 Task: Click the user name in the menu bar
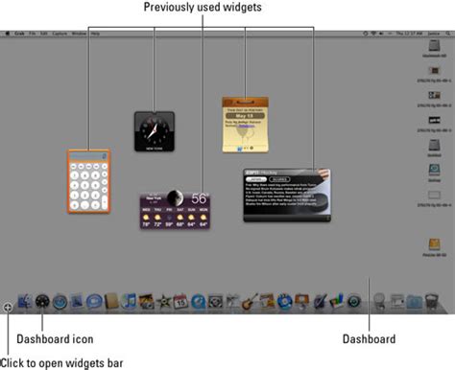point(434,34)
